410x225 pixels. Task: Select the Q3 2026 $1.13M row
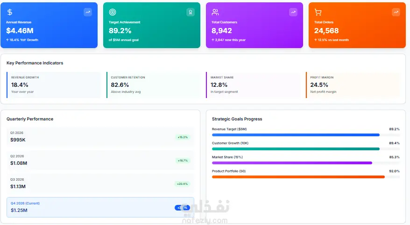(x=100, y=183)
